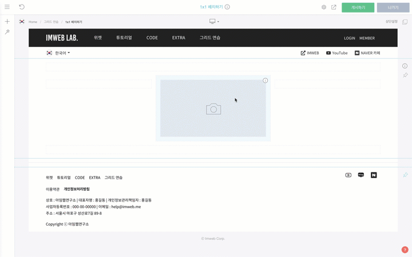Open the CODE menu item

click(x=152, y=38)
